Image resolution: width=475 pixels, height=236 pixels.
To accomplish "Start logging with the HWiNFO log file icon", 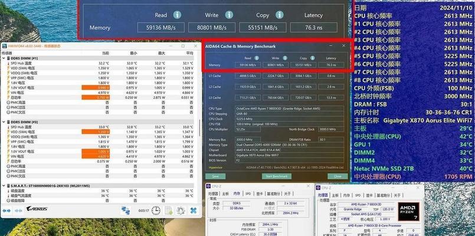I will click(168, 210).
